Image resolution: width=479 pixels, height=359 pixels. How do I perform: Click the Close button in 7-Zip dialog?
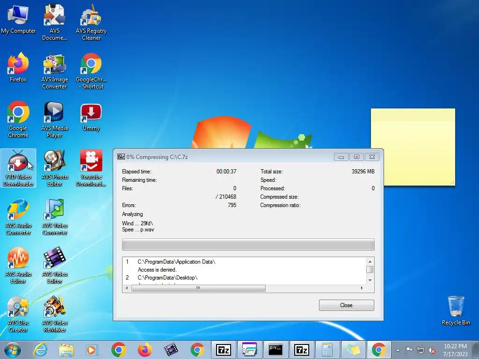(347, 305)
